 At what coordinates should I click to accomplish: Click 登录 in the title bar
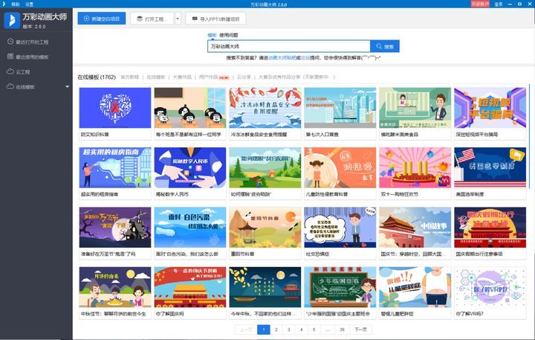click(x=499, y=4)
